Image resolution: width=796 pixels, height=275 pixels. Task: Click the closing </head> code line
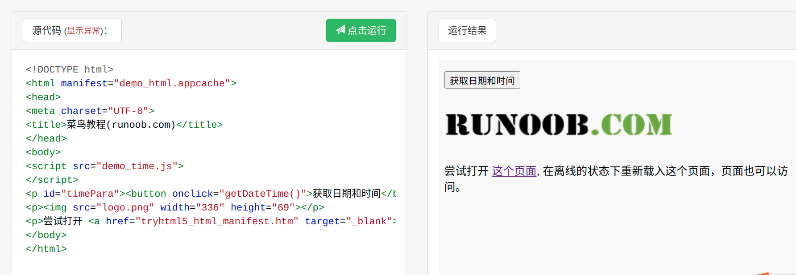[46, 138]
